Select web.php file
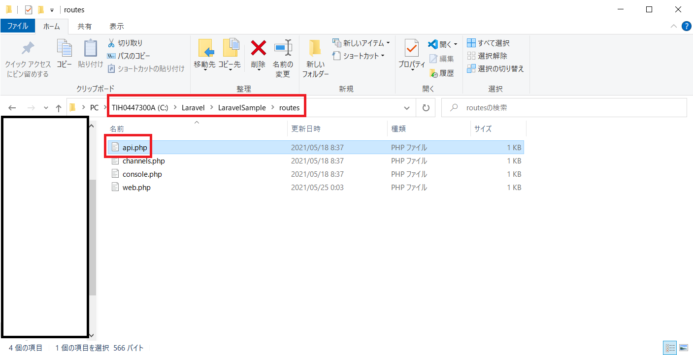The image size is (693, 355). coord(315,188)
